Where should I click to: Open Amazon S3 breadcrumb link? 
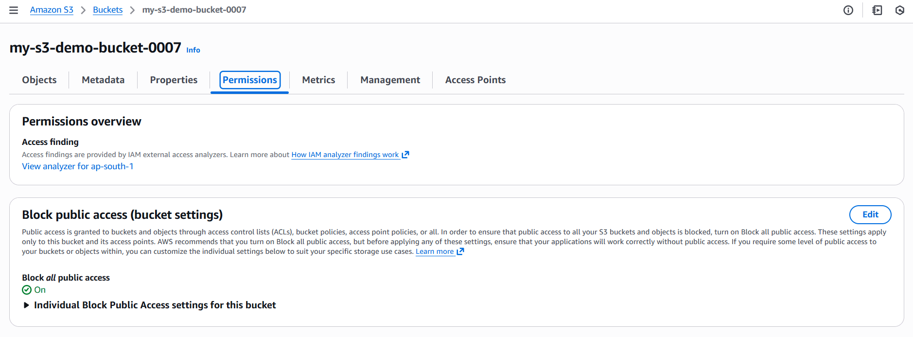(x=52, y=10)
